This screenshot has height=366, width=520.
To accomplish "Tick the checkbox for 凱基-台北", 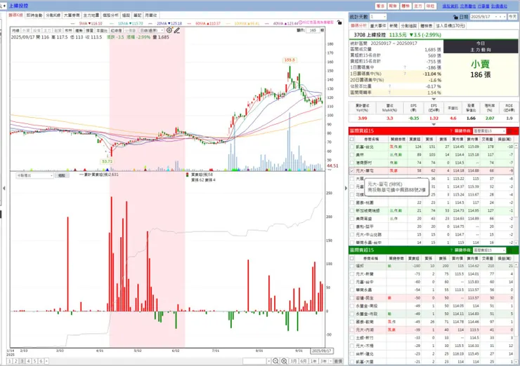I will click(x=352, y=147).
